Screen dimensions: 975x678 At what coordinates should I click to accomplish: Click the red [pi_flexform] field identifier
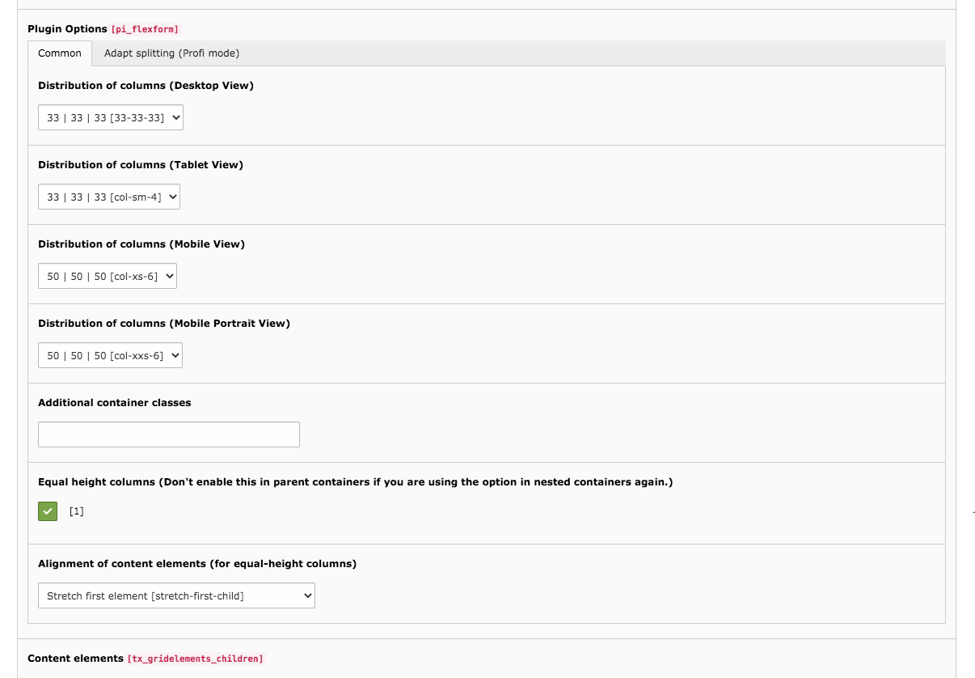point(145,29)
